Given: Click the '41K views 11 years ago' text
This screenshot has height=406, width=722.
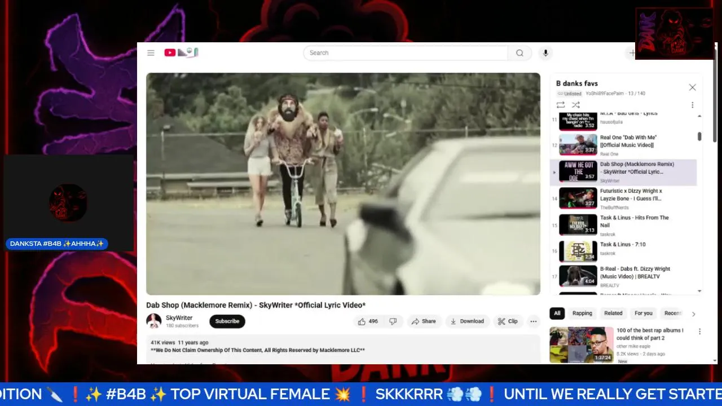Looking at the screenshot, I should pos(179,342).
